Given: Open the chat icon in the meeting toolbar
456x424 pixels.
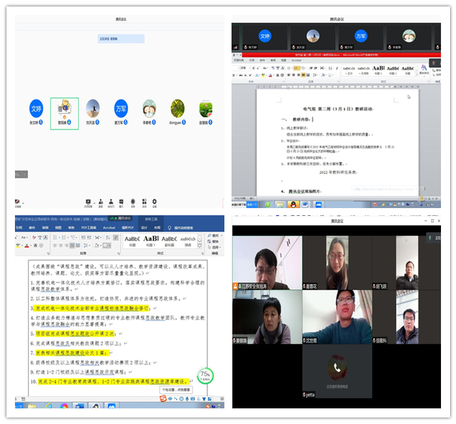Looking at the screenshot, I should tap(121, 201).
